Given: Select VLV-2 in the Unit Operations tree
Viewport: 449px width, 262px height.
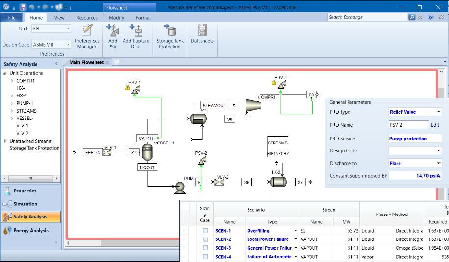Looking at the screenshot, I should [x=22, y=133].
